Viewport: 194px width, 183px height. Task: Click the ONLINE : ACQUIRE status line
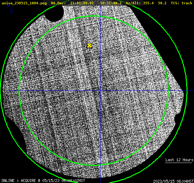(43, 180)
